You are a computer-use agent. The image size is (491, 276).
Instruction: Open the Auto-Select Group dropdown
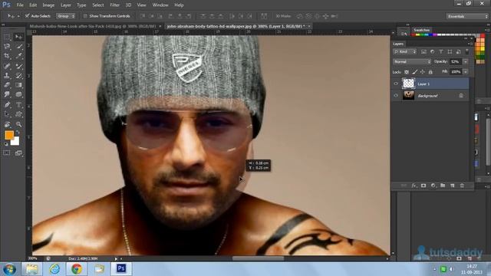(x=65, y=15)
